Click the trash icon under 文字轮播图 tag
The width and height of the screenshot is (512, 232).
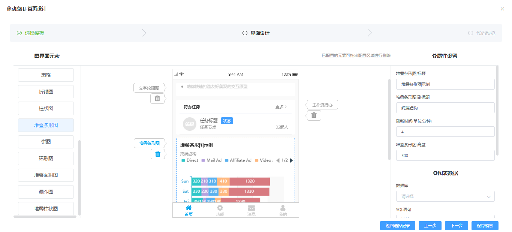pos(158,98)
